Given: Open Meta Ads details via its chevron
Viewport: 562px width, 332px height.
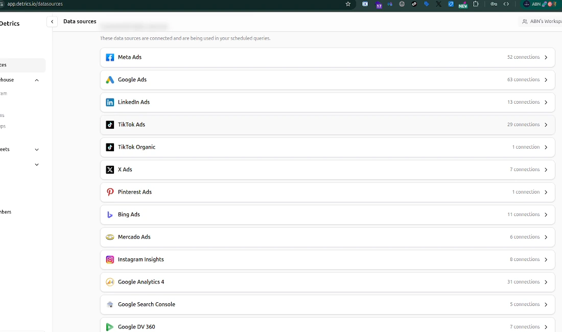Looking at the screenshot, I should coord(546,57).
